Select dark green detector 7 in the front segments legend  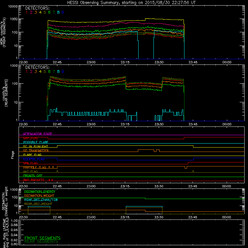[x=54, y=12]
